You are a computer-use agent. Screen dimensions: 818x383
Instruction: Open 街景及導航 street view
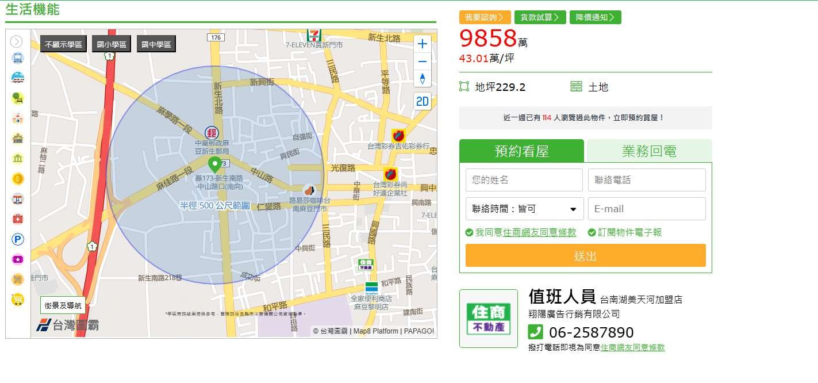[63, 306]
